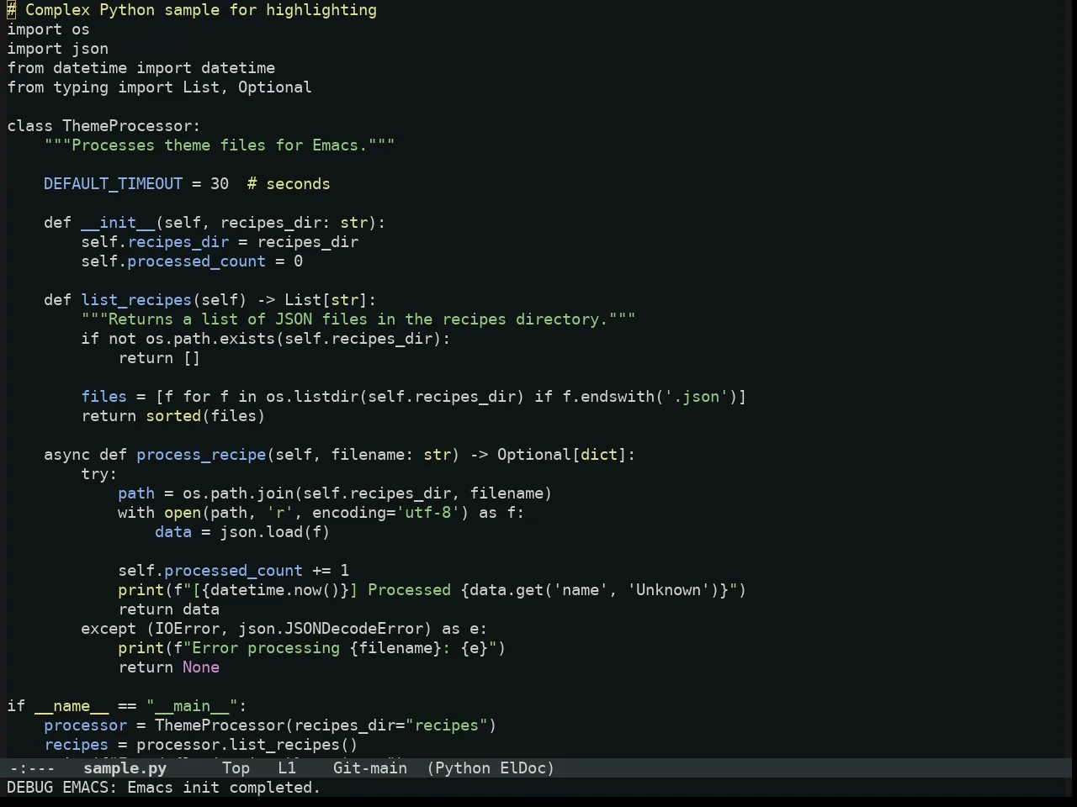Click the "recipes" string argument
This screenshot has width=1077, height=807.
tap(446, 725)
